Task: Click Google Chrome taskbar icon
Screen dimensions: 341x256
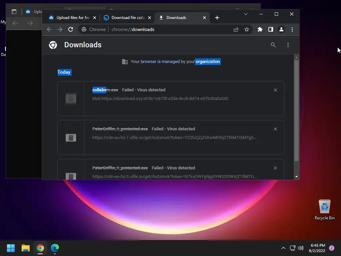Action: tap(40, 248)
